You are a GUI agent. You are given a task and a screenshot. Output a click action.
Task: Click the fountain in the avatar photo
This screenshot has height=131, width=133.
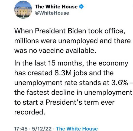23,16
